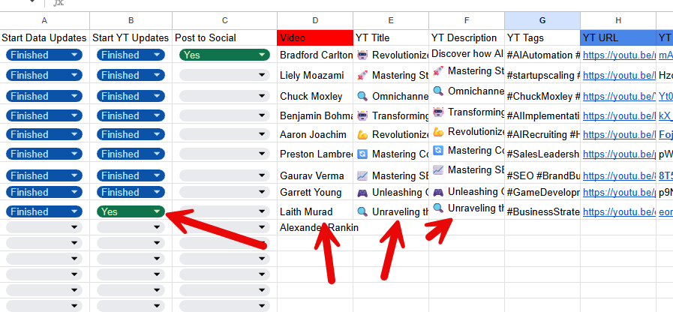
Task: Select the column G header
Action: pyautogui.click(x=542, y=19)
